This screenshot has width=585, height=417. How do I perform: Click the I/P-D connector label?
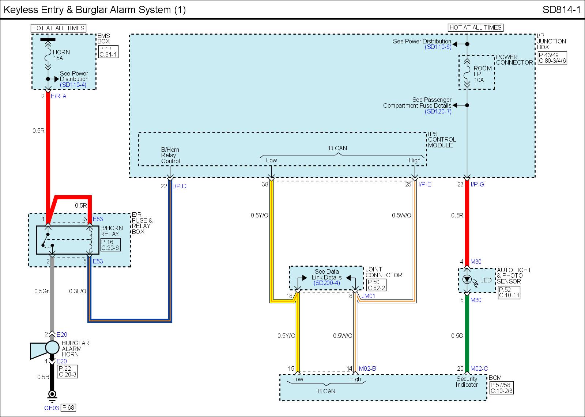point(180,186)
